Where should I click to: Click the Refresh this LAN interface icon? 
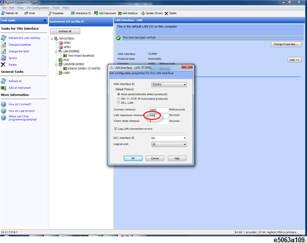pos(3,38)
